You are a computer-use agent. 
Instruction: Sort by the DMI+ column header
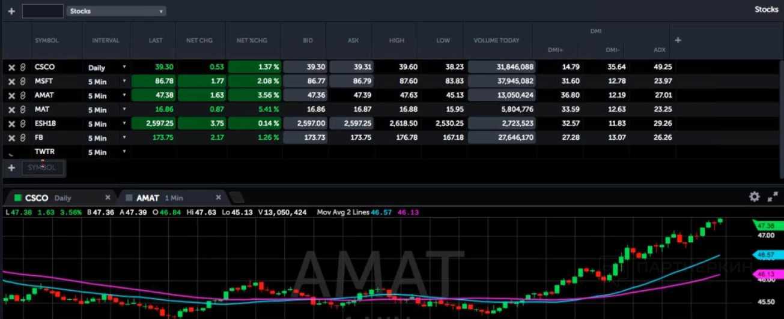556,49
